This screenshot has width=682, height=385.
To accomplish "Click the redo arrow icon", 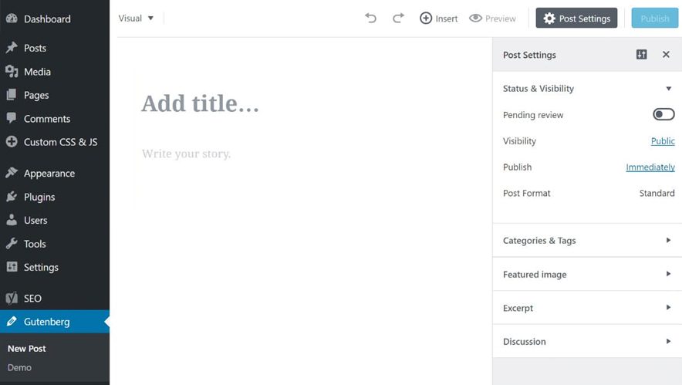I will click(398, 18).
